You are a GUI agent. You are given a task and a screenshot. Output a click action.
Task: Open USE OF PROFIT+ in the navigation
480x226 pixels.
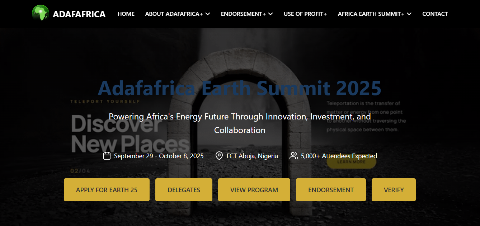tap(305, 14)
